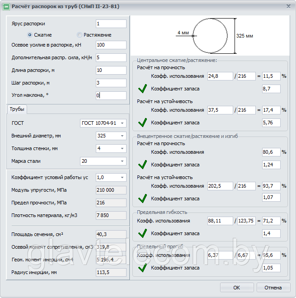Click the green checkmark under Предельная гибкость
This screenshot has height=298, width=296.
[x=142, y=233]
